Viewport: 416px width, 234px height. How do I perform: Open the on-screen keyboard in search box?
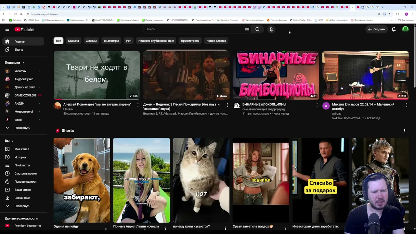247,29
